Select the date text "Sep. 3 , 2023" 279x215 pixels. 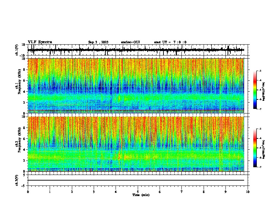98,42
